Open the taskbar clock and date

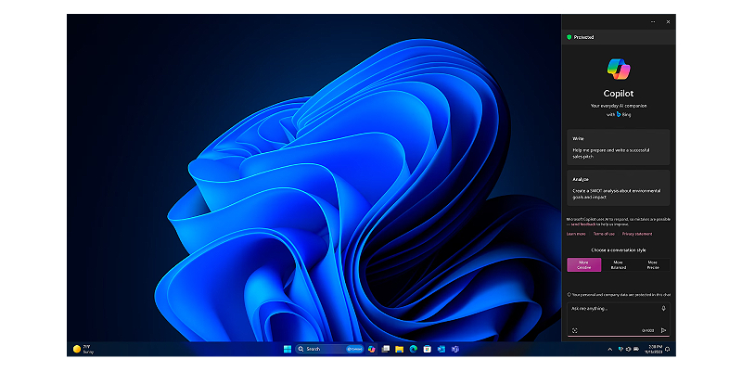(655, 349)
